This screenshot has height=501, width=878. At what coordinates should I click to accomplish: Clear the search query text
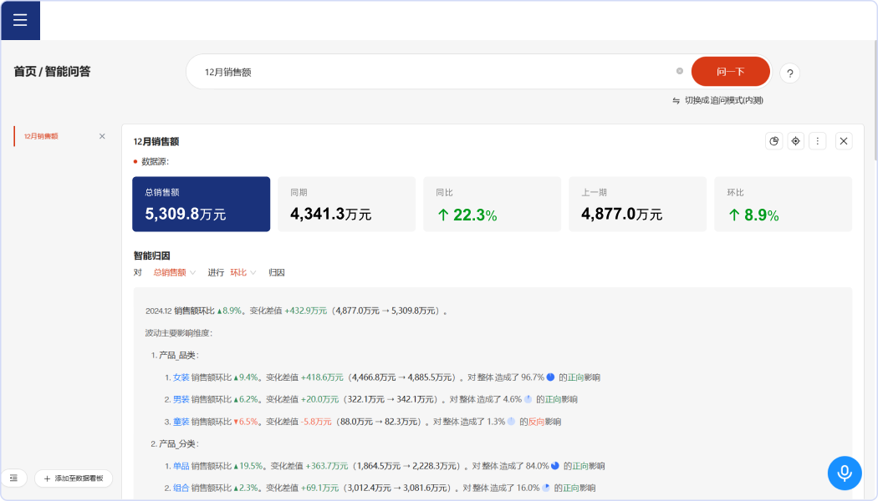pos(680,71)
